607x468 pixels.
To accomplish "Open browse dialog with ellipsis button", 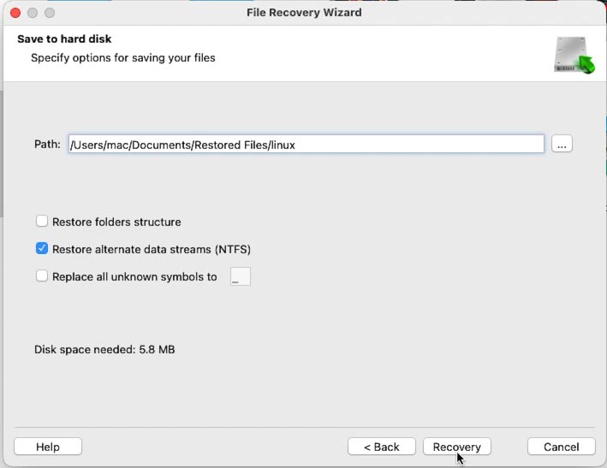I will point(562,145).
